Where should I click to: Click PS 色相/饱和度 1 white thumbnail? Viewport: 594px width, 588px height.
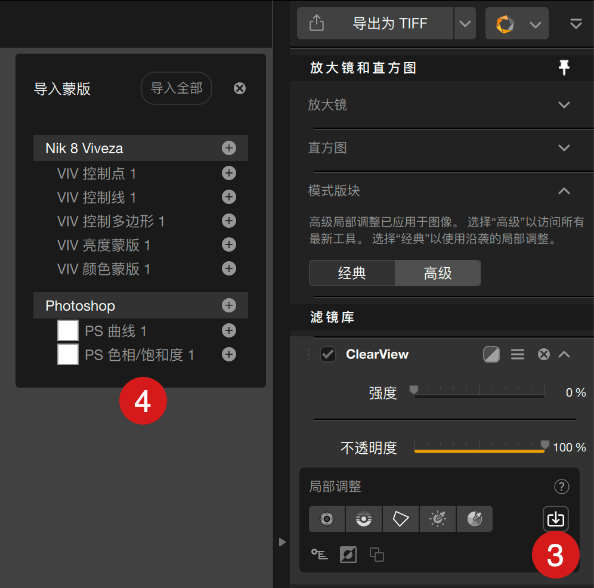click(68, 354)
